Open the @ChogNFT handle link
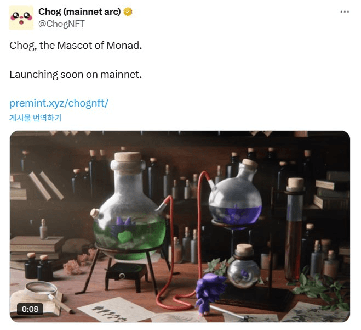361x330 pixels. 61,24
